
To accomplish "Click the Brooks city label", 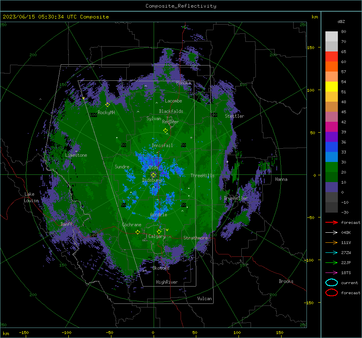I will [x=286, y=281].
